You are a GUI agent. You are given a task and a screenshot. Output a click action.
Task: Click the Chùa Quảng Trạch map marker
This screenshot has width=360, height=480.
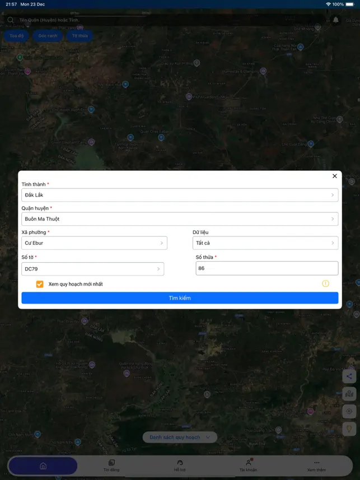(x=279, y=430)
